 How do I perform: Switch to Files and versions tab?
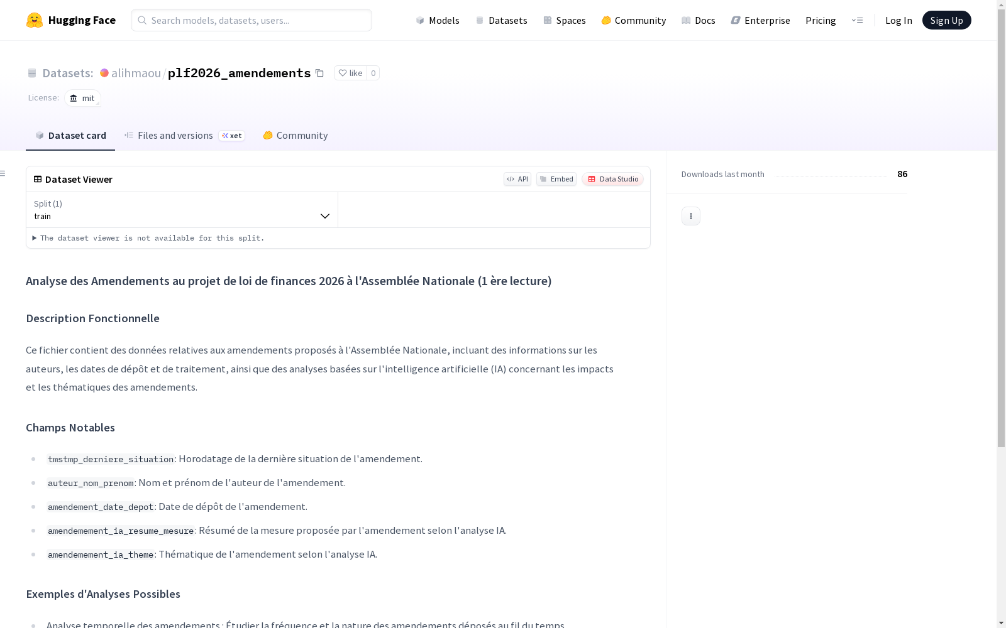[184, 136]
